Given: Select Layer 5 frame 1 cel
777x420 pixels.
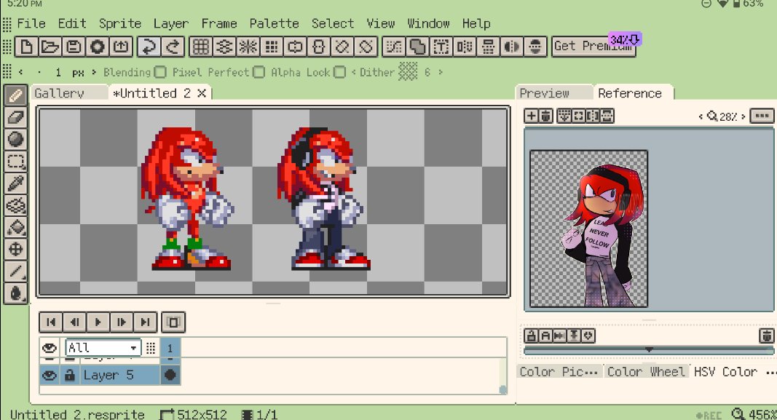Looking at the screenshot, I should coord(170,375).
